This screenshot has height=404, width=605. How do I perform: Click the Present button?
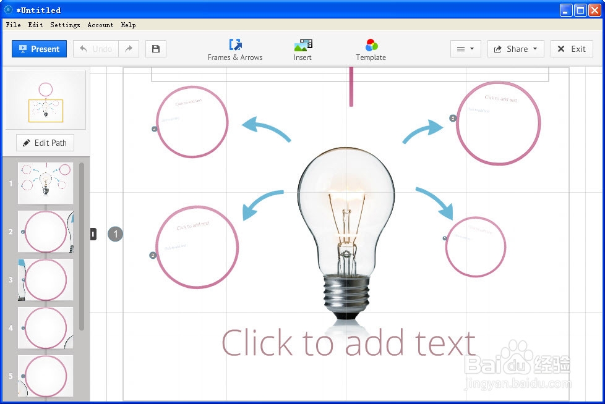(x=39, y=49)
